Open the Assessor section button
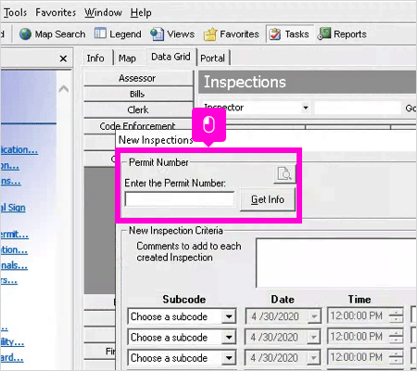 [x=138, y=78]
